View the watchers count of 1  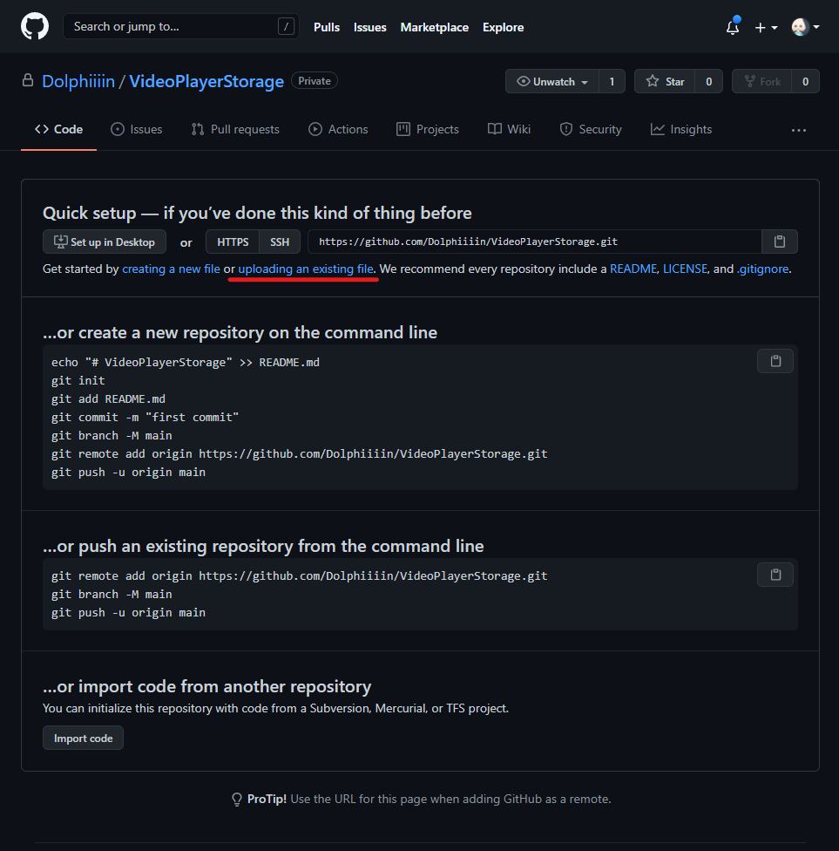click(x=612, y=81)
